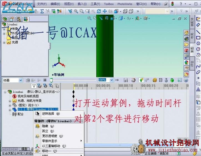Click the Rotate view toolbar icon
The image size is (201, 156).
pos(99,11)
